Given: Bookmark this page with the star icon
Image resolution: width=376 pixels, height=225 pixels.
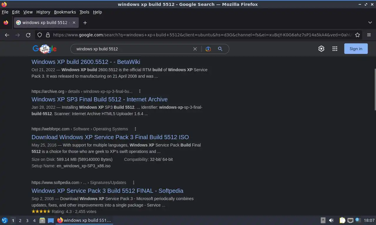Looking at the screenshot, I should tap(357, 35).
